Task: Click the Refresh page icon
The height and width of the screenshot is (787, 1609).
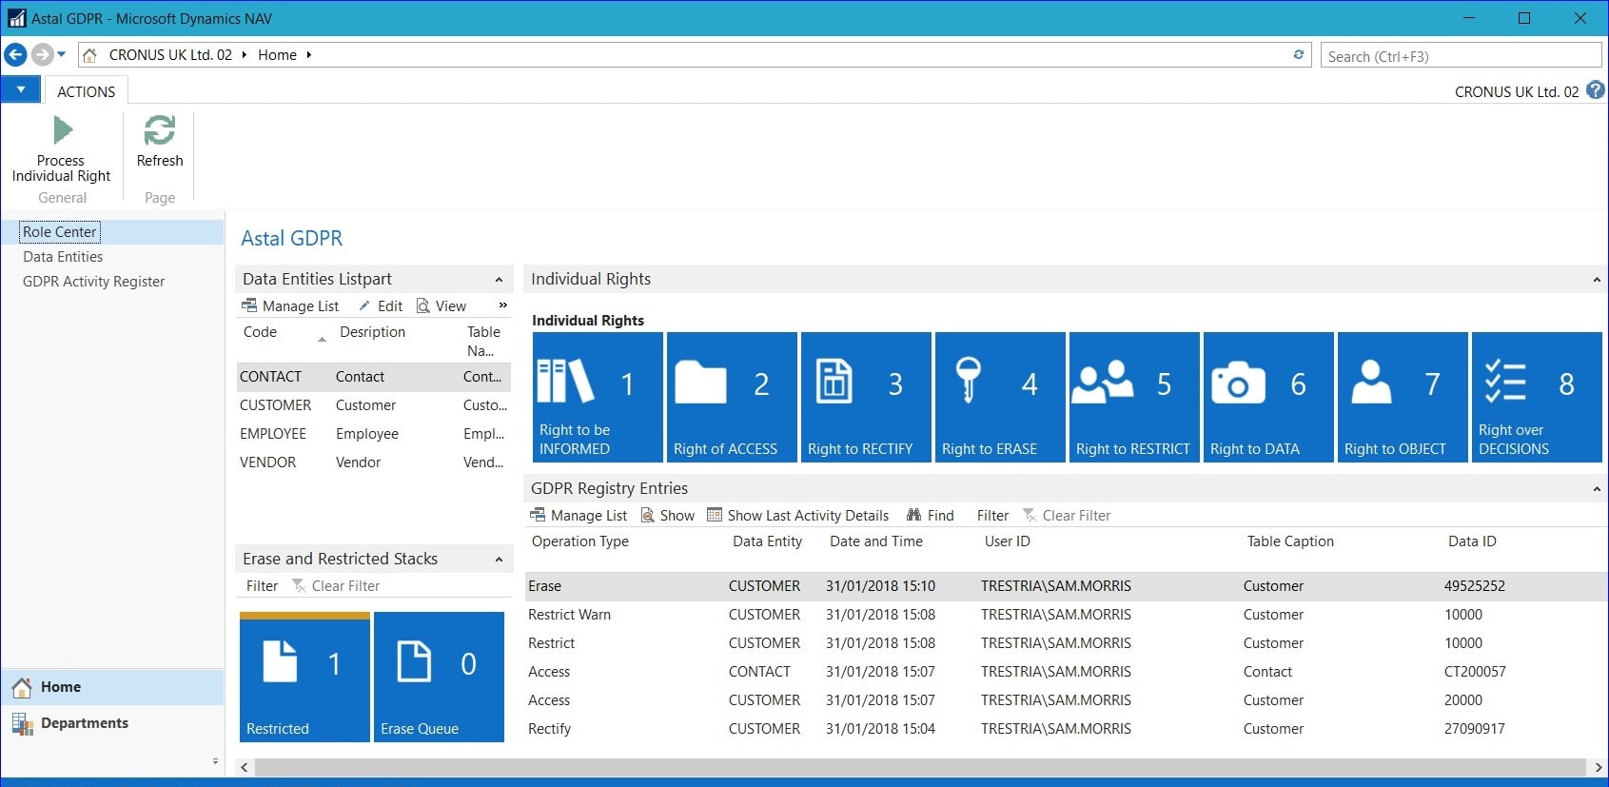Action: coord(160,141)
